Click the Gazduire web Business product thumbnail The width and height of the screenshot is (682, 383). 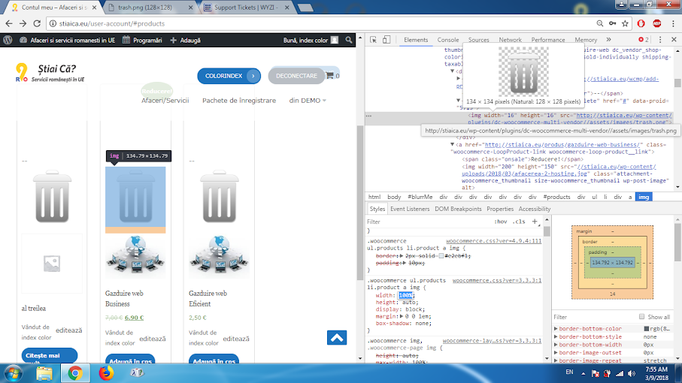pyautogui.click(x=135, y=257)
